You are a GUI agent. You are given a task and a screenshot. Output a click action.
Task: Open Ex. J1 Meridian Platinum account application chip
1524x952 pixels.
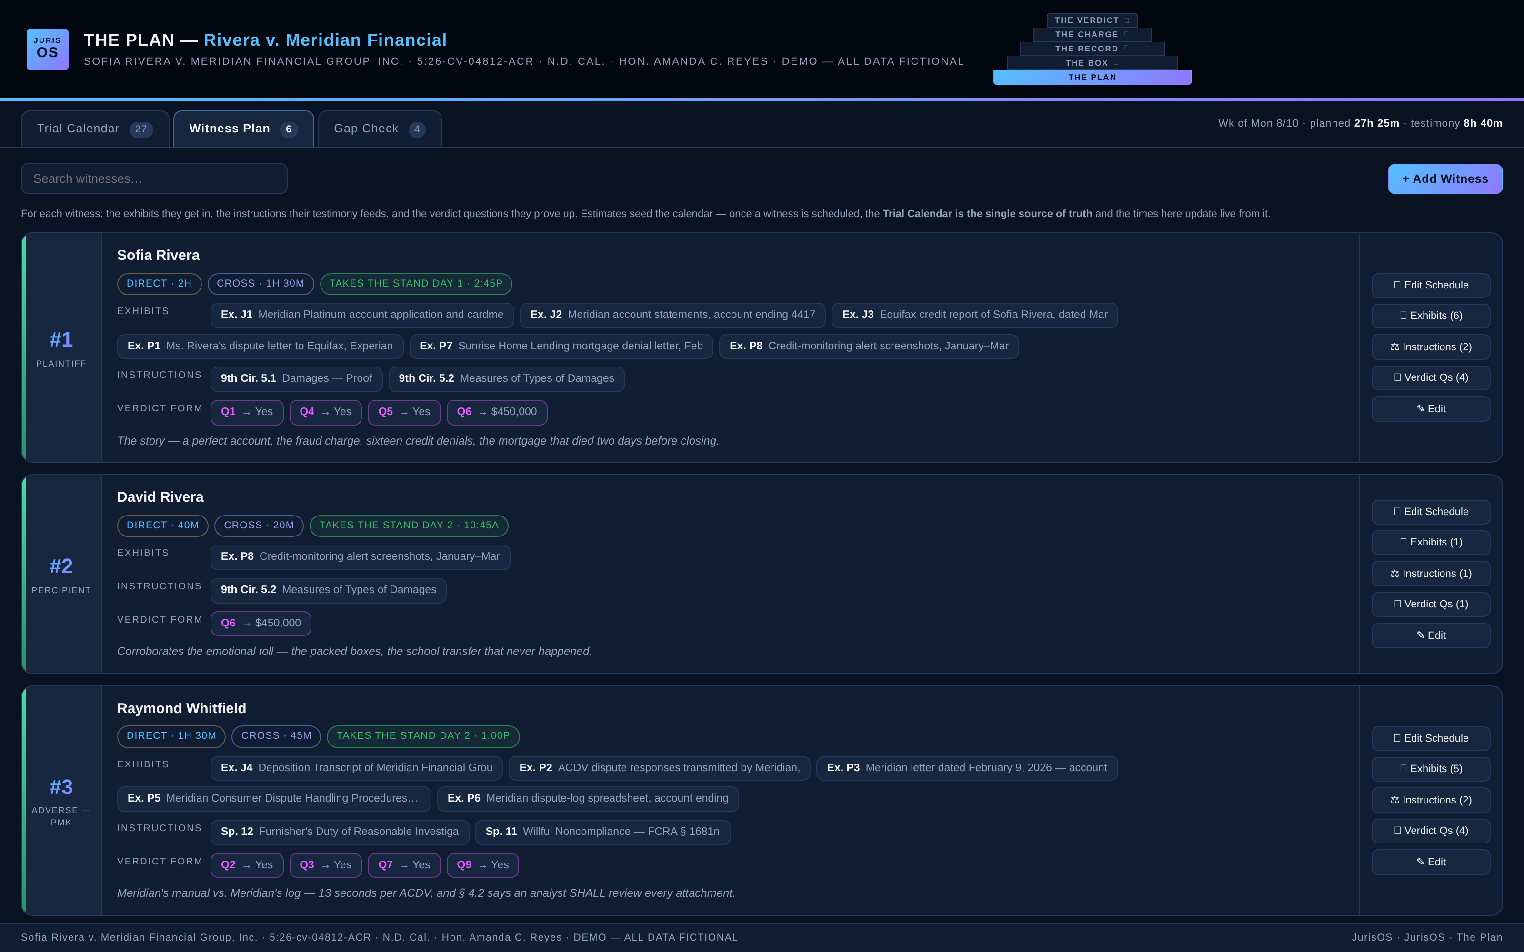point(362,315)
